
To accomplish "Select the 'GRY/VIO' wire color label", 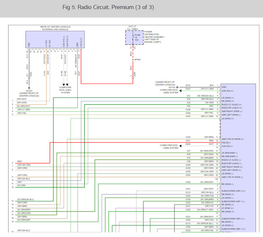I will click(209, 206).
